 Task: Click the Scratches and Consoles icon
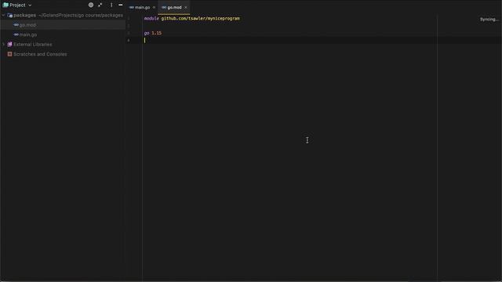pos(9,54)
